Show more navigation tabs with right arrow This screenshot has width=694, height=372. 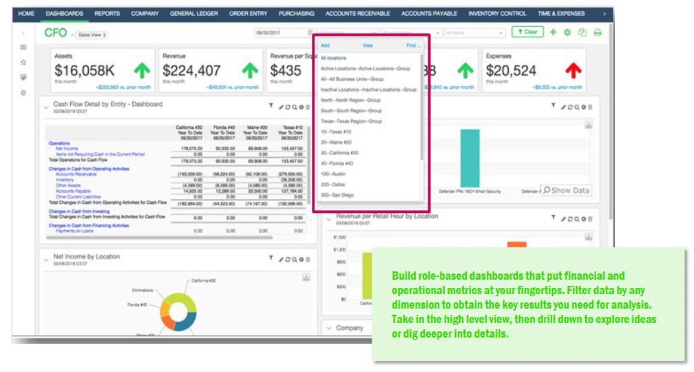604,14
